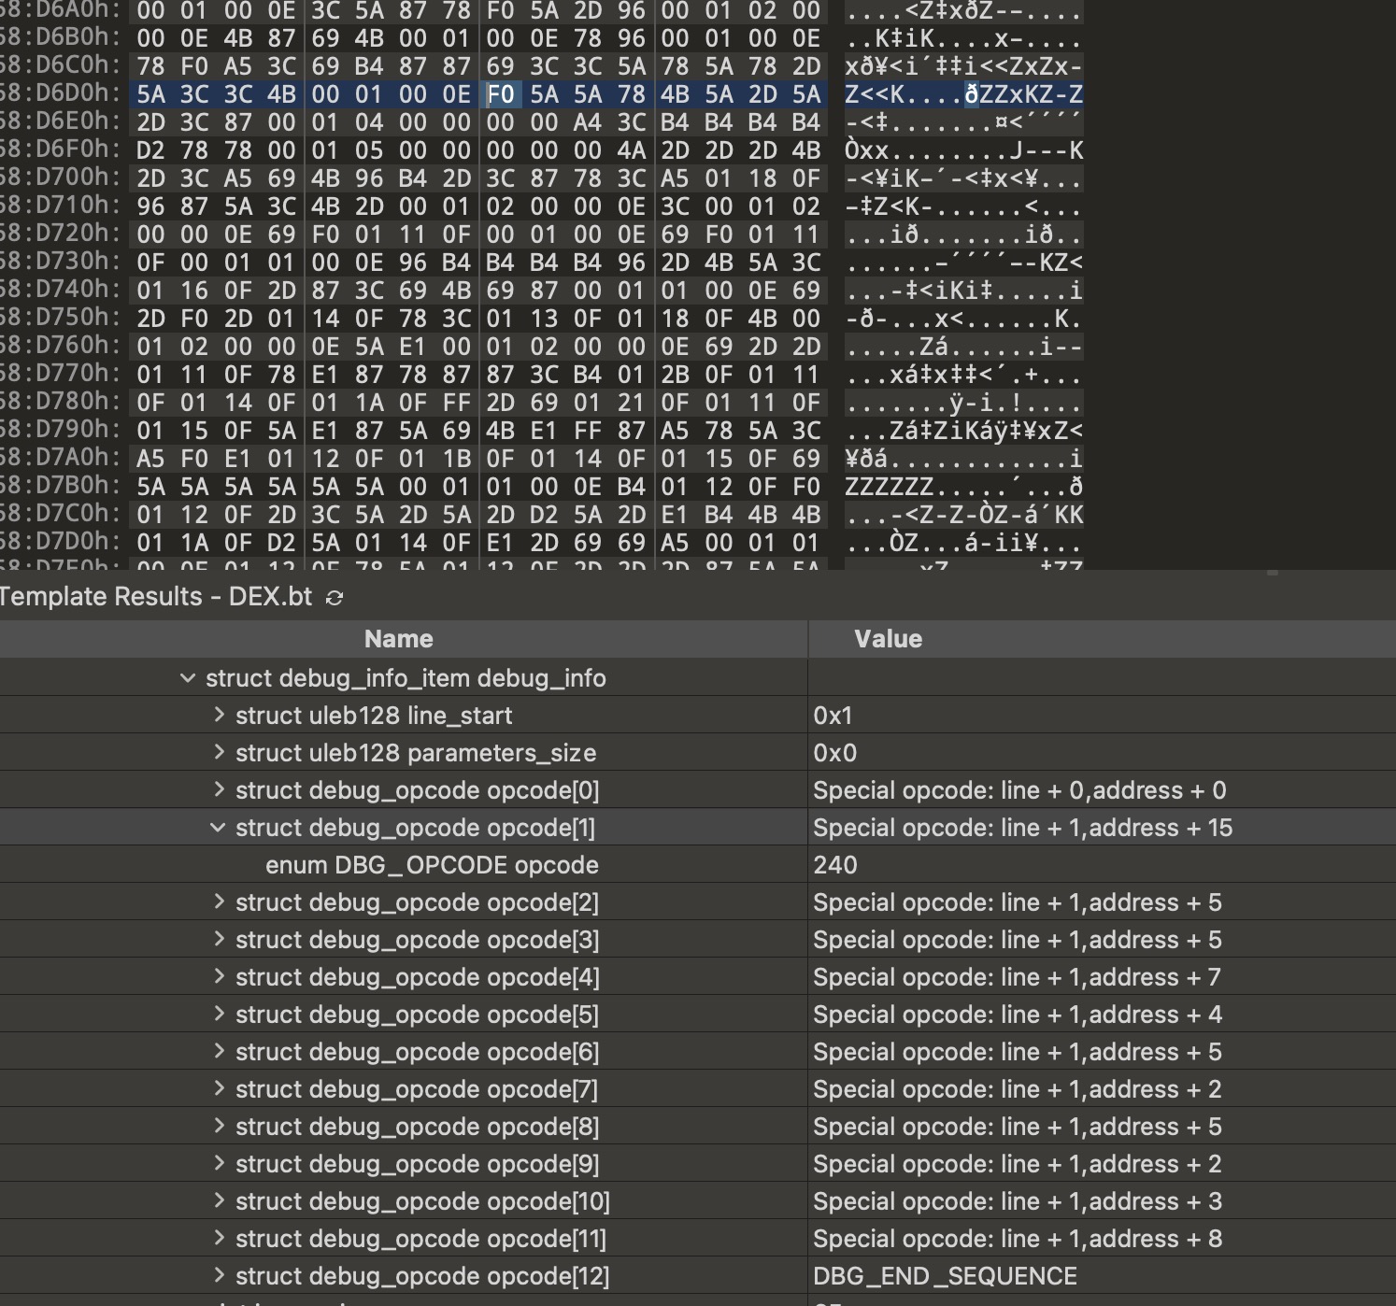This screenshot has height=1306, width=1396.
Task: Click the Name column header
Action: point(397,639)
